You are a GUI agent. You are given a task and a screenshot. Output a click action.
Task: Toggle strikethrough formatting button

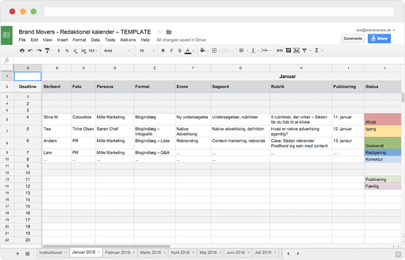tap(180, 51)
